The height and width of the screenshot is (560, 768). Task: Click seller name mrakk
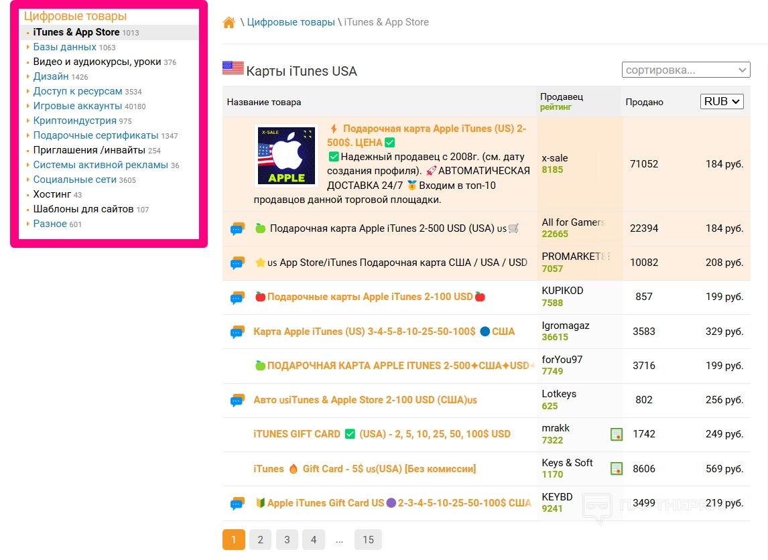pyautogui.click(x=556, y=428)
